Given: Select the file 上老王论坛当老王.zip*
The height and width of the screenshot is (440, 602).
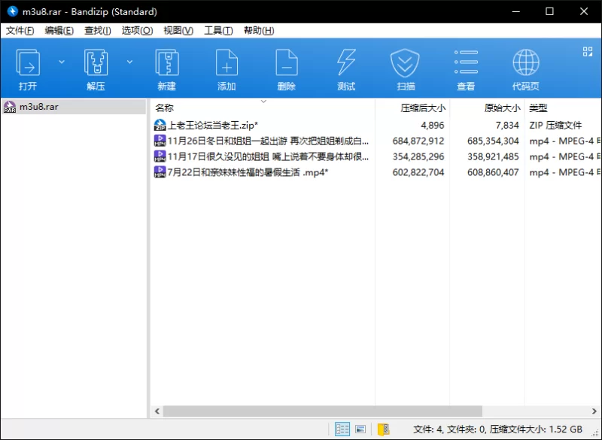Looking at the screenshot, I should tap(213, 125).
